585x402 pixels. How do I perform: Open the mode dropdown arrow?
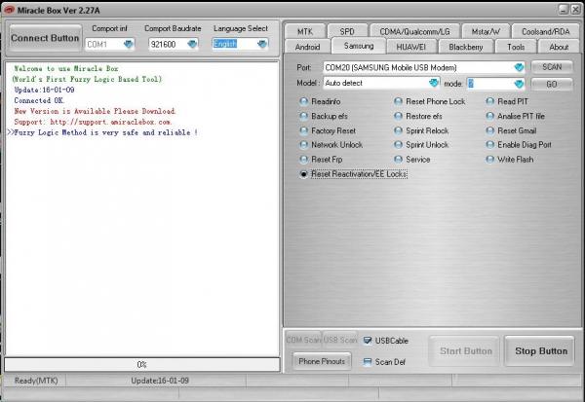[x=519, y=84]
